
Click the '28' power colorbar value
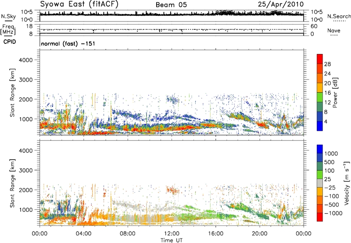pos(327,64)
